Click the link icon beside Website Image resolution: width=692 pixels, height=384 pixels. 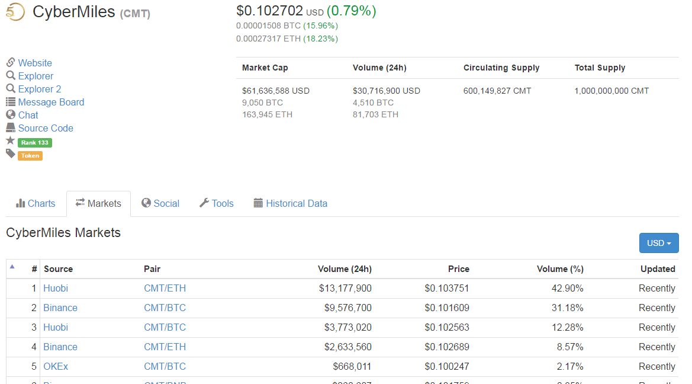[11, 62]
